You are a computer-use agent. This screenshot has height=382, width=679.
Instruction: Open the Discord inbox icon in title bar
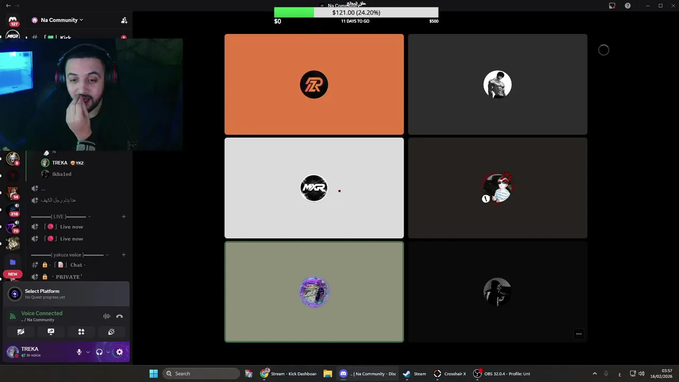(x=612, y=6)
